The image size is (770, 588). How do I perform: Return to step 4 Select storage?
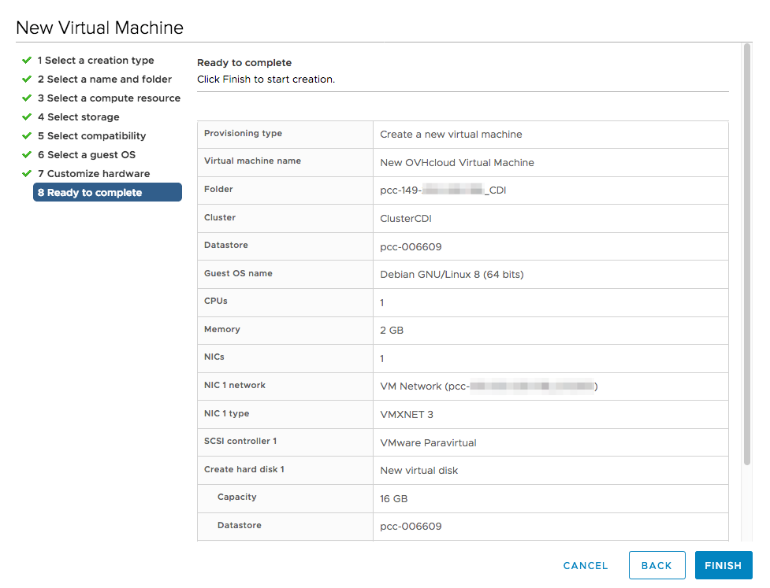pos(78,117)
